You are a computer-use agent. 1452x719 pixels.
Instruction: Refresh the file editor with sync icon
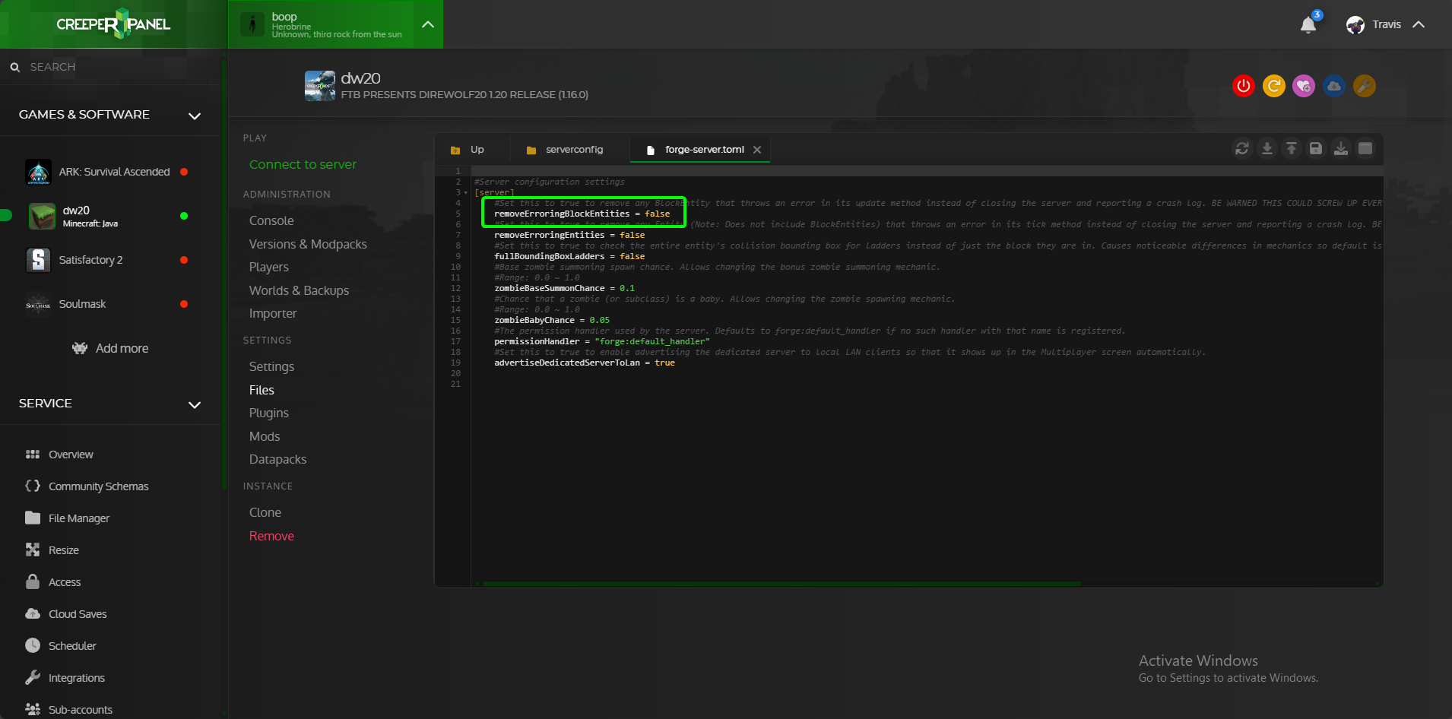pos(1242,148)
